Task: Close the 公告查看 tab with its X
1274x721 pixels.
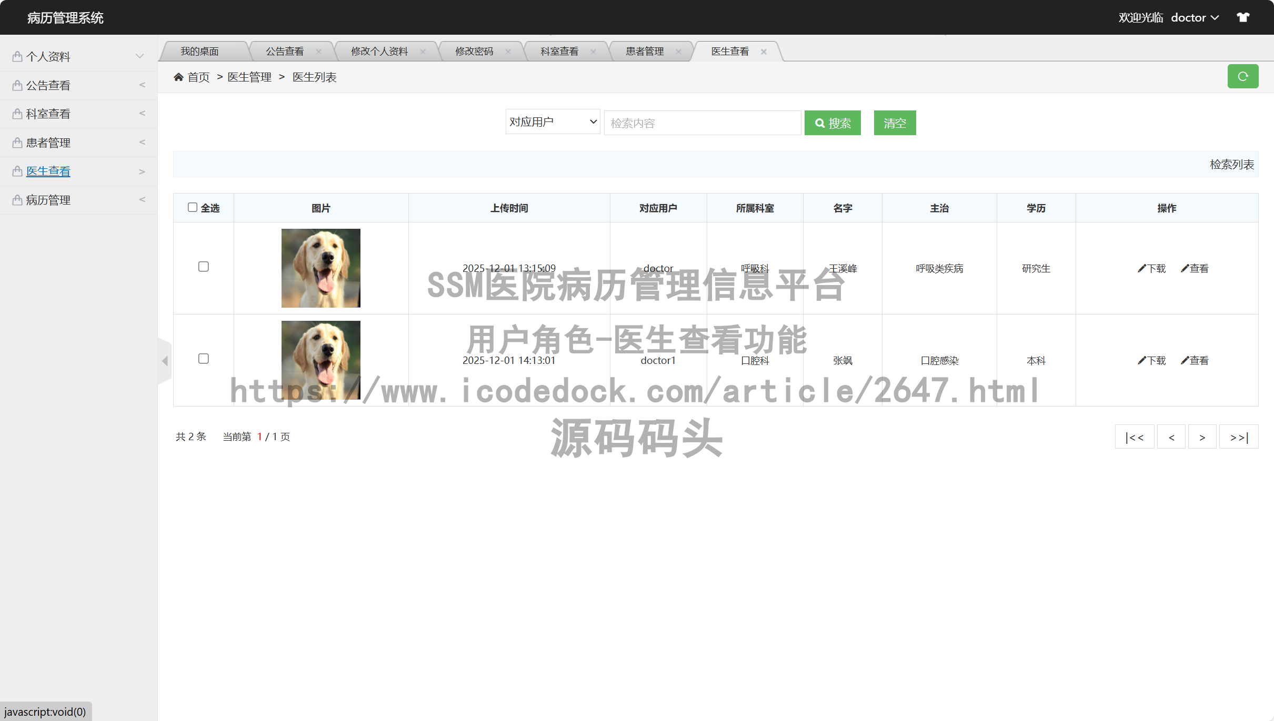Action: (318, 52)
